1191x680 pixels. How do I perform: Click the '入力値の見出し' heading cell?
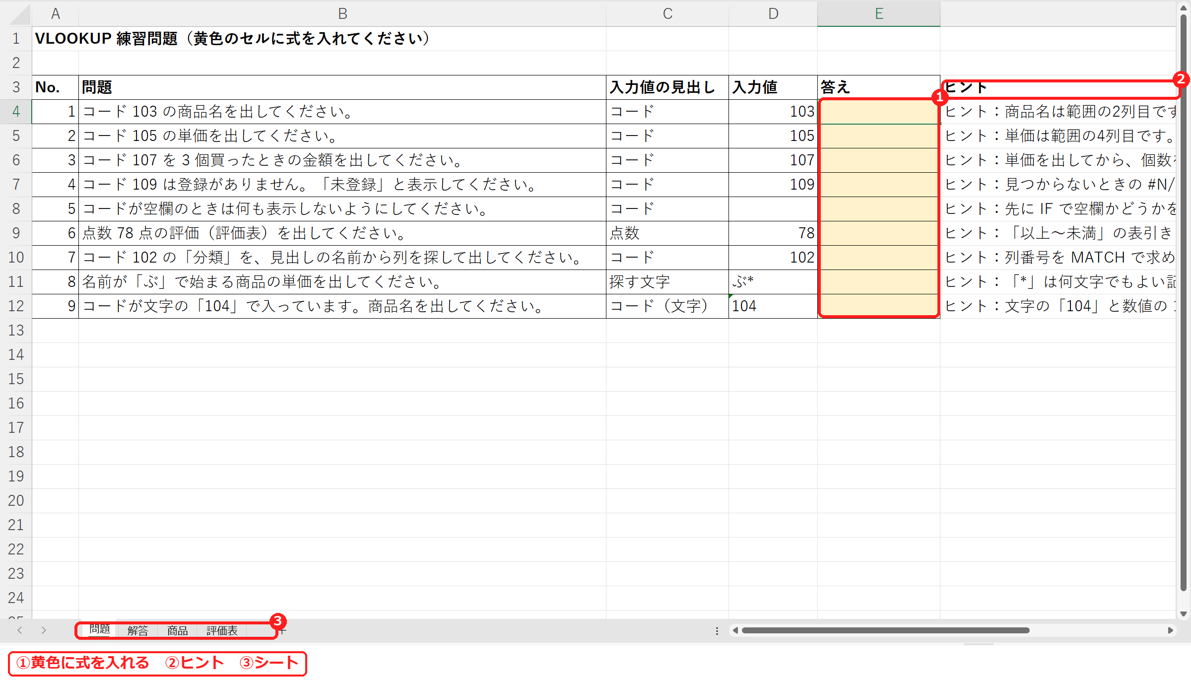(x=667, y=87)
